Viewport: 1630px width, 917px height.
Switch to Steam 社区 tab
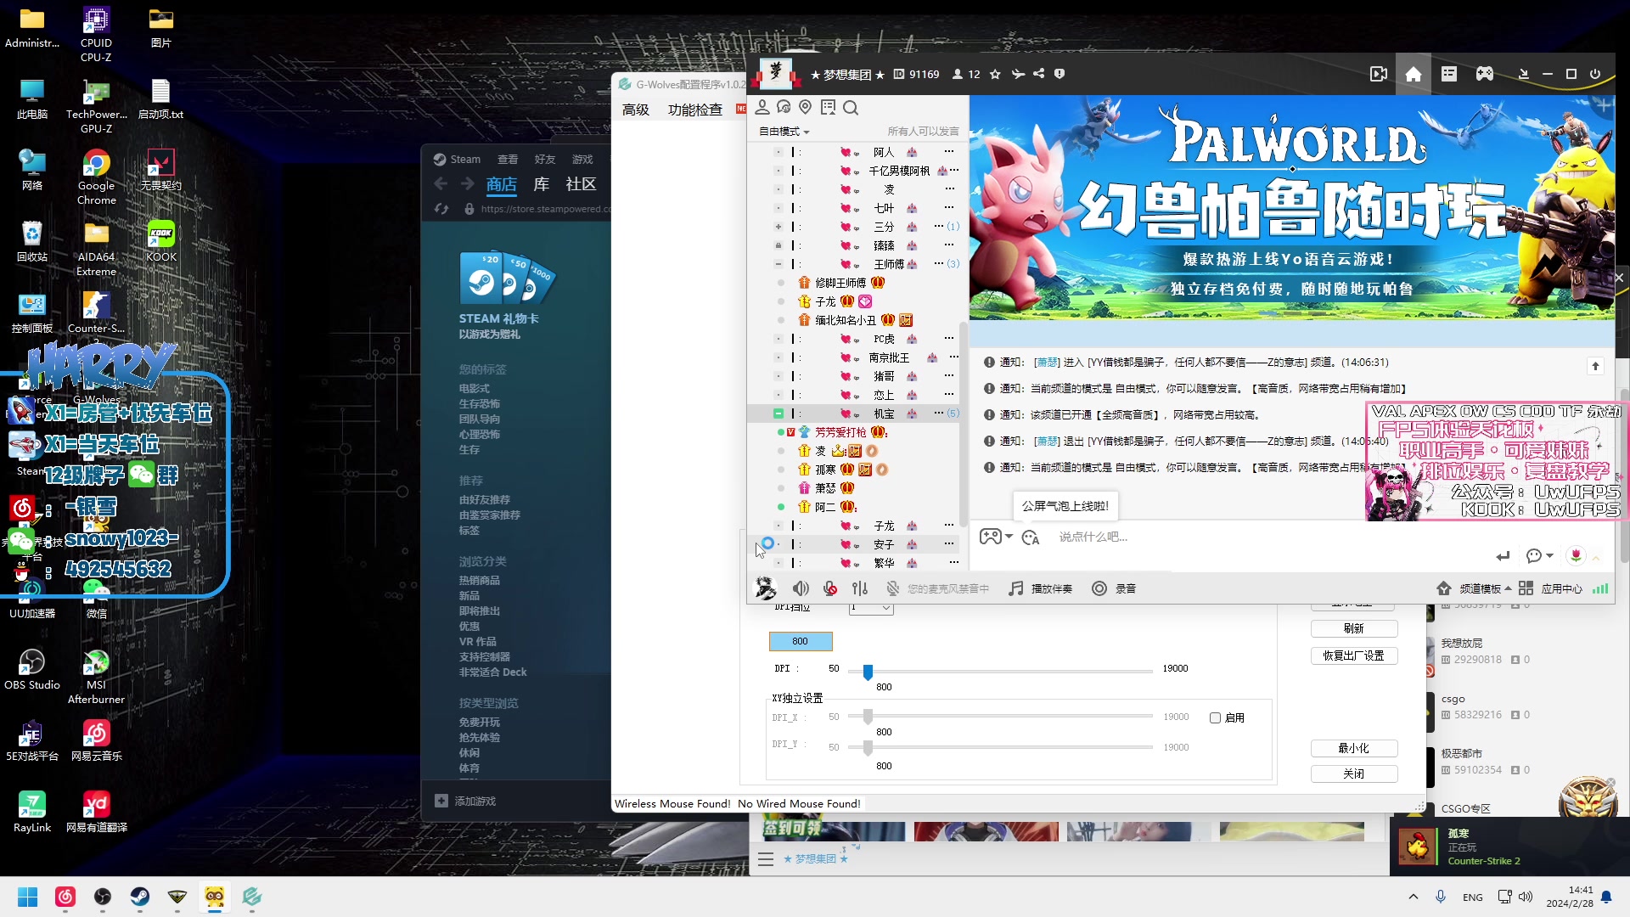point(581,184)
